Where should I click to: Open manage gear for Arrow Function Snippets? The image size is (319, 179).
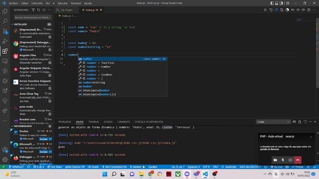tap(50, 89)
